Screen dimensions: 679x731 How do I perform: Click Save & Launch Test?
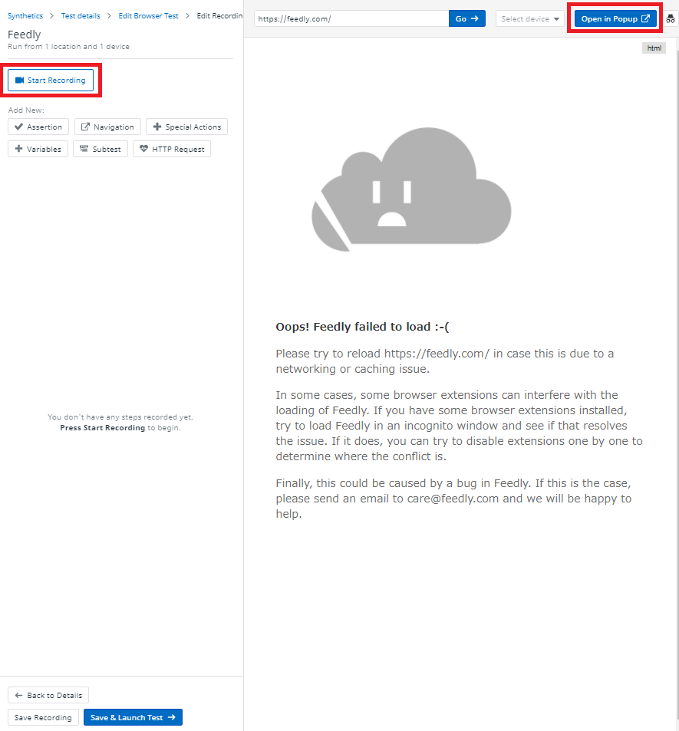click(x=133, y=717)
